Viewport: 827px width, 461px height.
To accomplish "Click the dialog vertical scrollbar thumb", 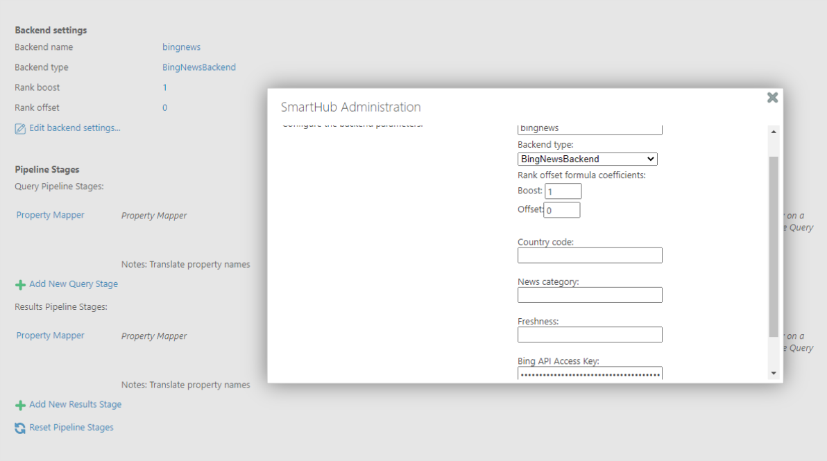I will 774,246.
